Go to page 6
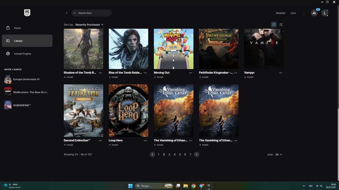 (185, 155)
